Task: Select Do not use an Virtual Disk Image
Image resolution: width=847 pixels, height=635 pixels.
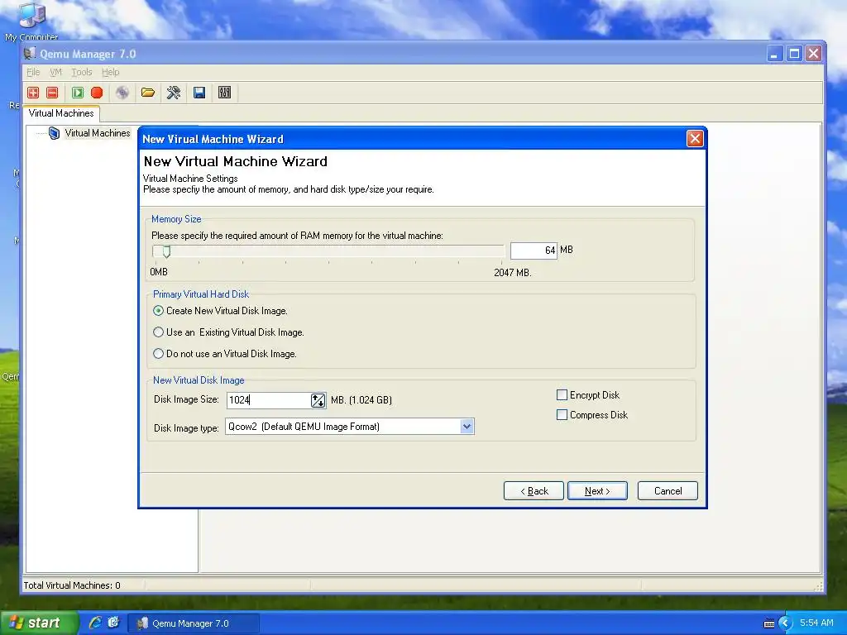Action: [x=158, y=354]
